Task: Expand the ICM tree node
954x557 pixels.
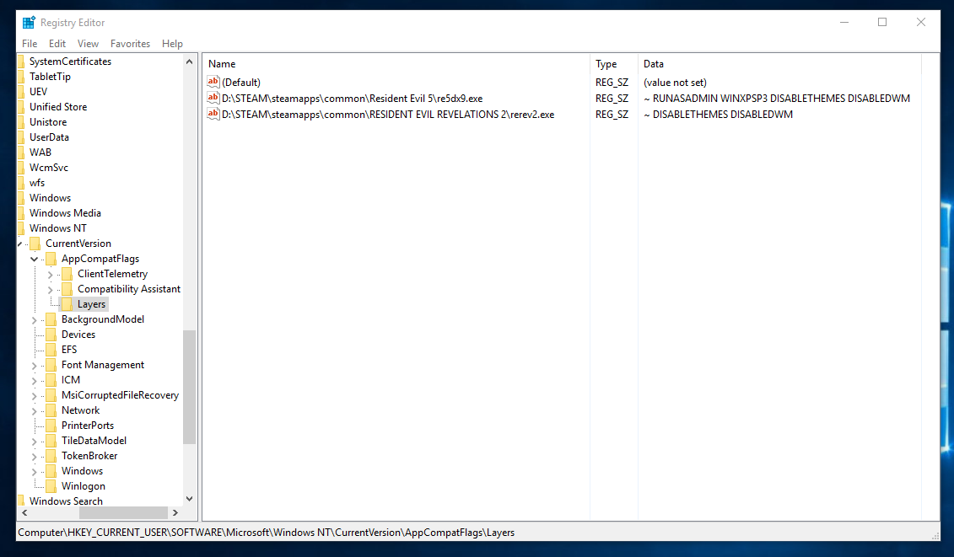Action: pos(34,381)
